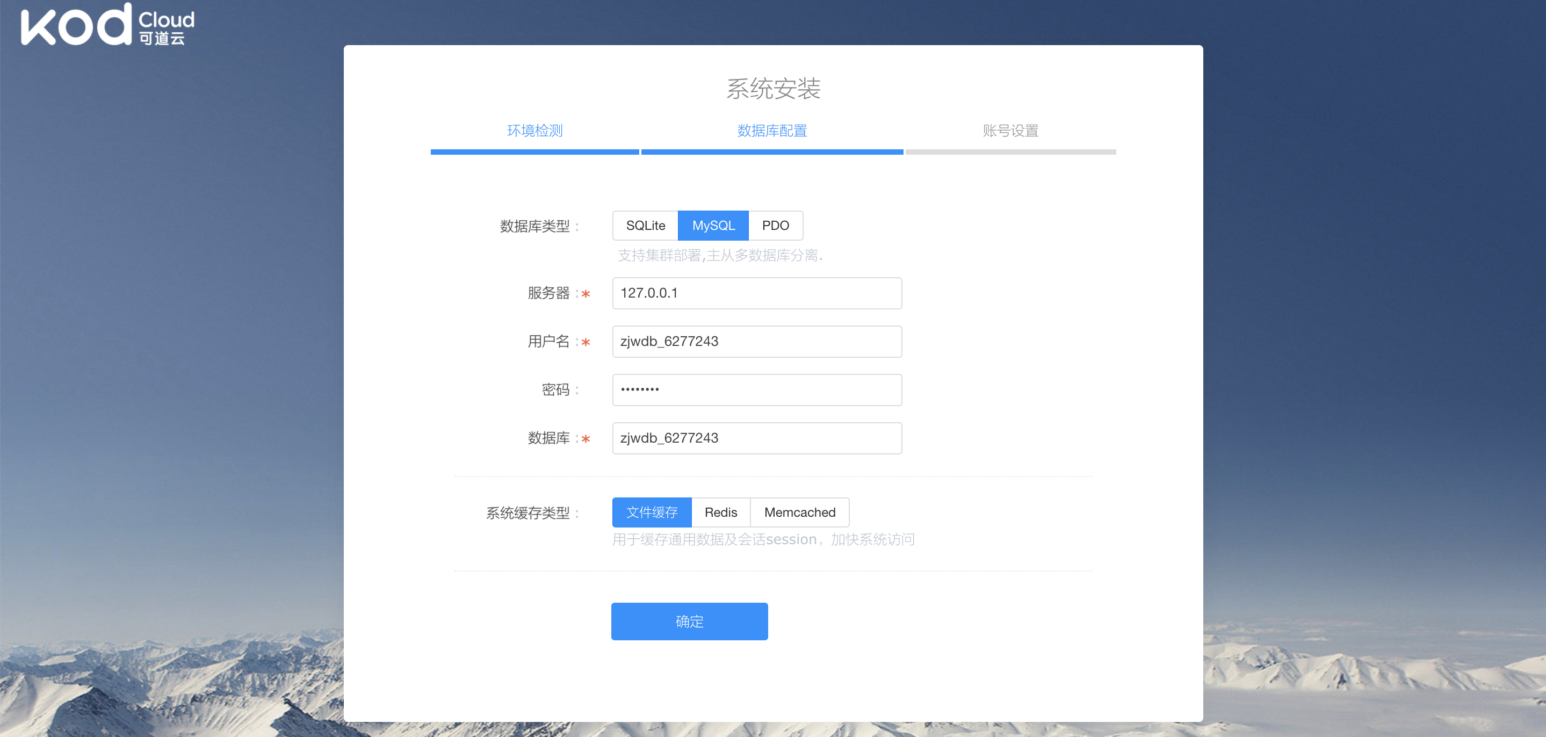The width and height of the screenshot is (1546, 737).
Task: Click the KodCloud logo
Action: 108,25
